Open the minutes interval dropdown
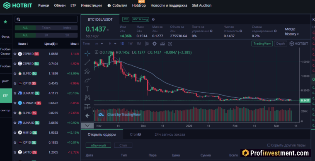This screenshot has height=161, width=315. pos(99,43)
